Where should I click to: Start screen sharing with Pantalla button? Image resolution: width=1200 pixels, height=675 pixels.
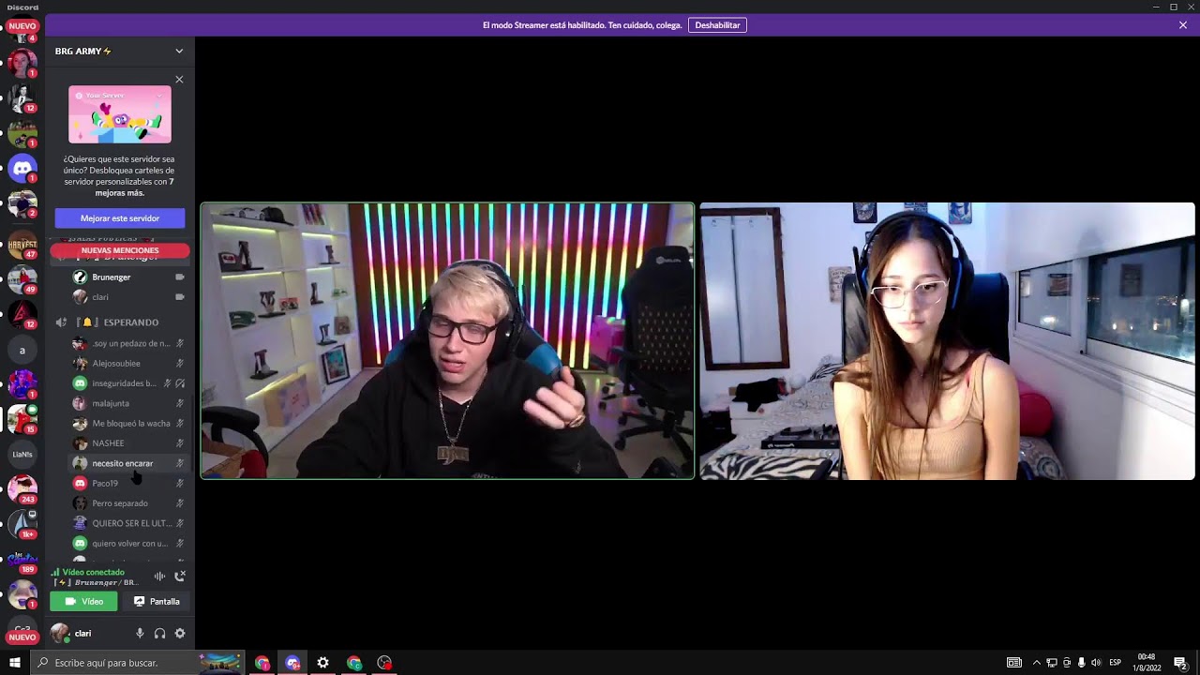156,602
